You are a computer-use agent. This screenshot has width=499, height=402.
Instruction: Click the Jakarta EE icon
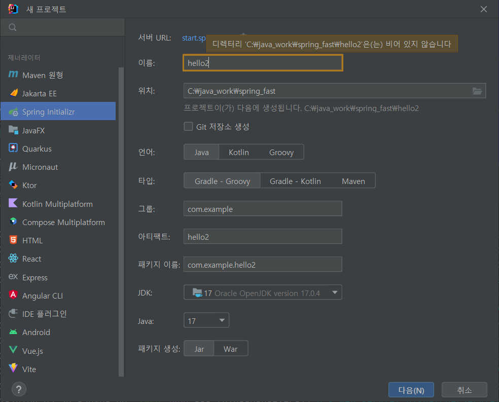(14, 93)
